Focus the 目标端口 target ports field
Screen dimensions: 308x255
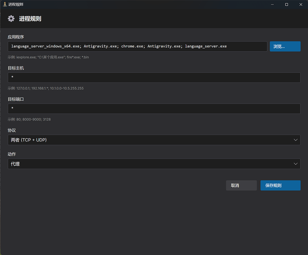[154, 108]
